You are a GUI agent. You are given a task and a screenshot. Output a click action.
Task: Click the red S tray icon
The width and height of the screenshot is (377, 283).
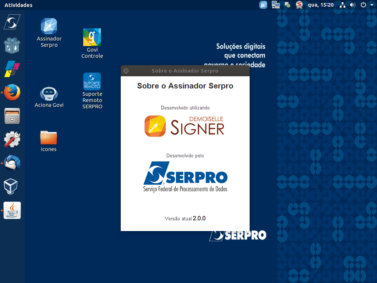(x=299, y=5)
